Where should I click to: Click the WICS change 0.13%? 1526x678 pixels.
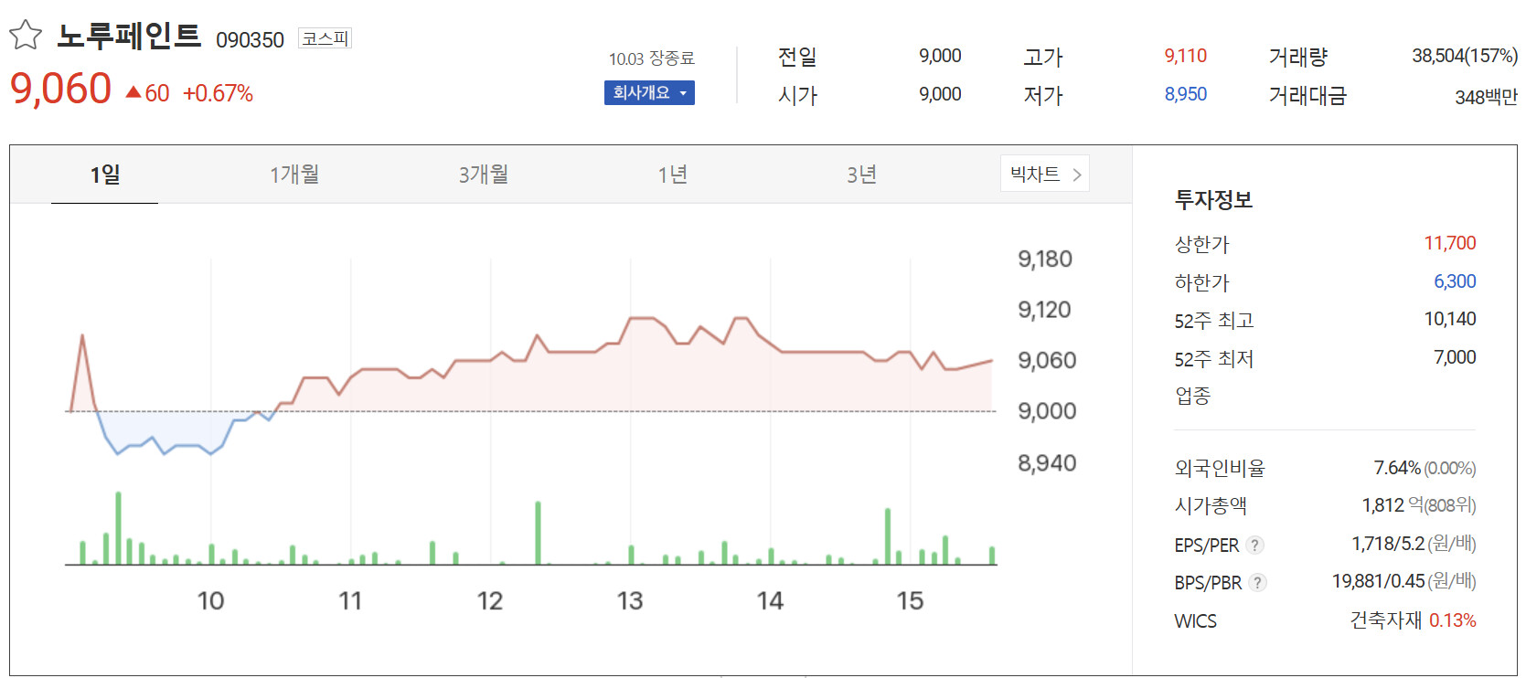[1453, 620]
